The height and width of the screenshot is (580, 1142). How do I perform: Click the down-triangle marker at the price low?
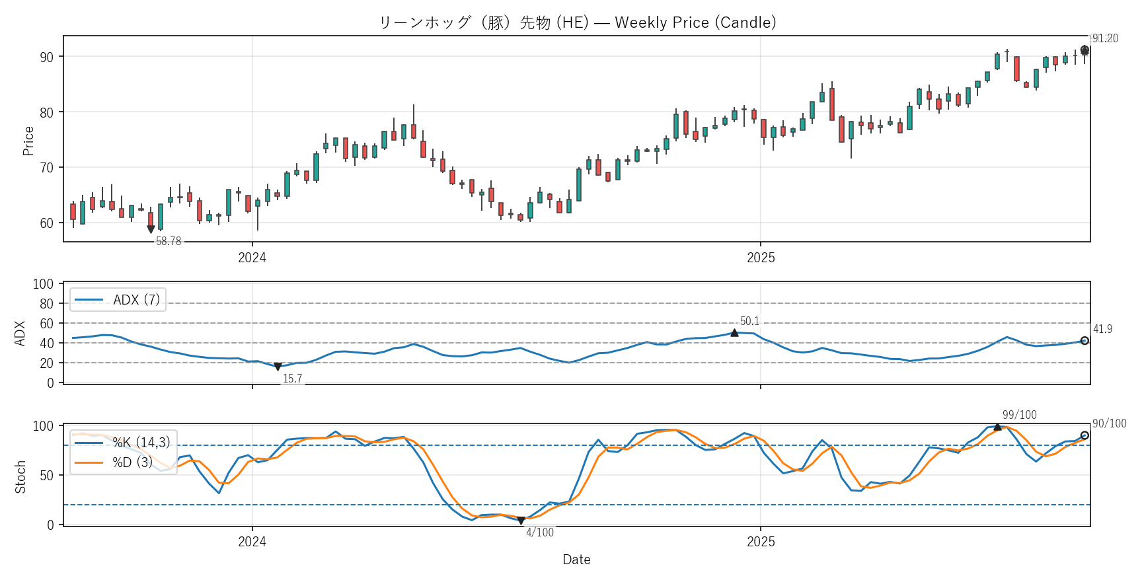coord(151,230)
